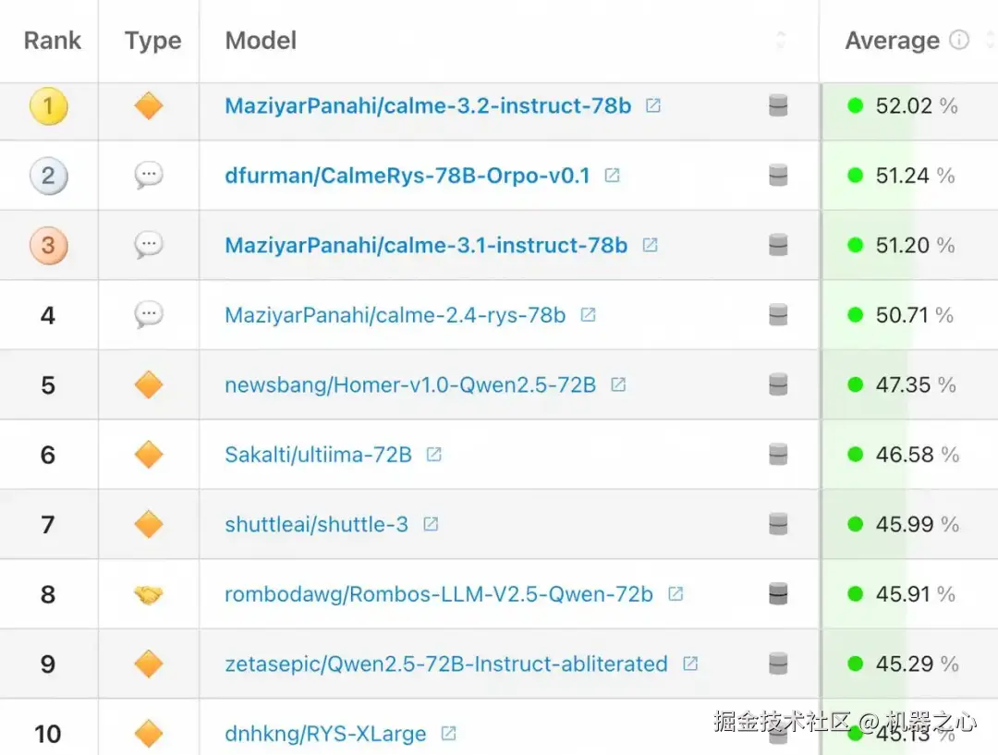998x755 pixels.
Task: Click the bronze rank 3 medal badge
Action: click(x=48, y=246)
